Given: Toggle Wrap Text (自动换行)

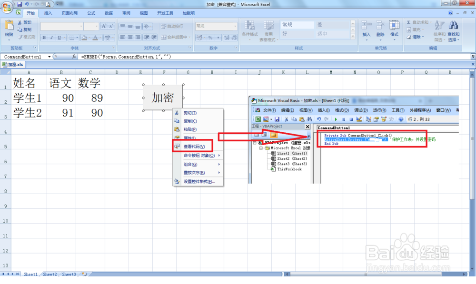Looking at the screenshot, I should coord(172,26).
